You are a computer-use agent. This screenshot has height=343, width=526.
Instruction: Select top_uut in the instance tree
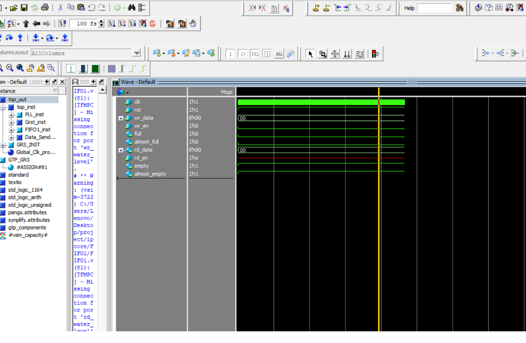coord(17,100)
